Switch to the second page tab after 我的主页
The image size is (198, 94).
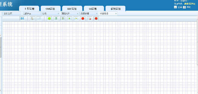32,14
